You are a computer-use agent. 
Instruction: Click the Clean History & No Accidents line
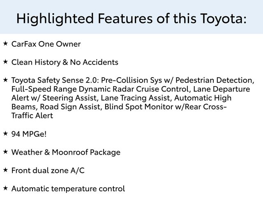pyautogui.click(x=65, y=62)
